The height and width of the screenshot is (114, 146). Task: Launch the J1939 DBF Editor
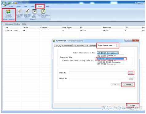pos(27,13)
